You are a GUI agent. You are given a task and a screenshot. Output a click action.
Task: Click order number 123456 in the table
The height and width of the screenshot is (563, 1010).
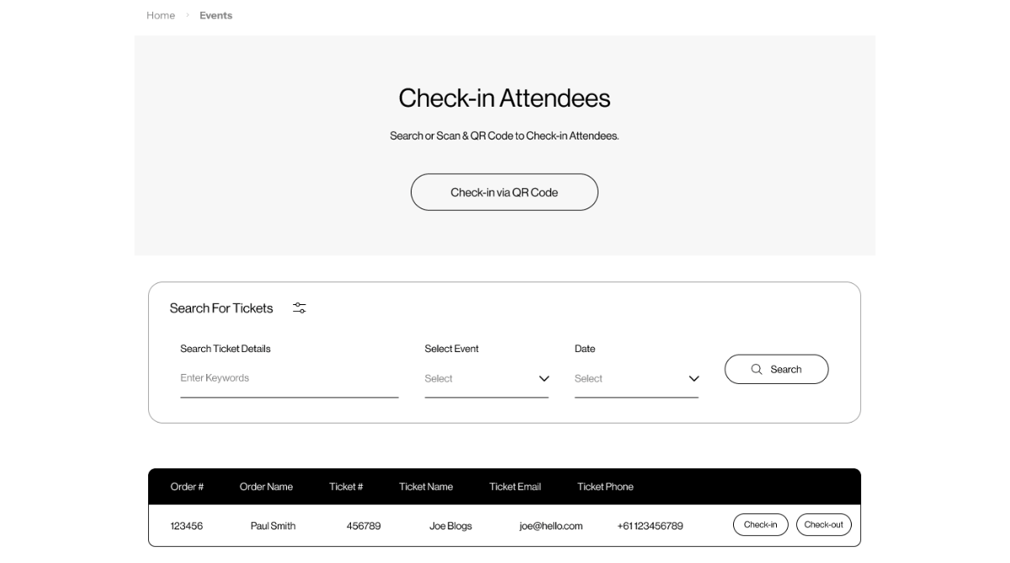[187, 526]
